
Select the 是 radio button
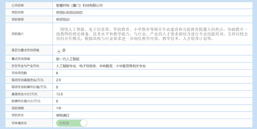pos(59,51)
